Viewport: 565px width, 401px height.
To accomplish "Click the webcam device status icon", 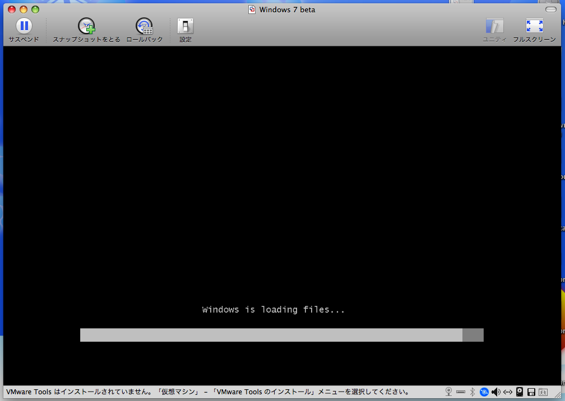I will point(448,391).
